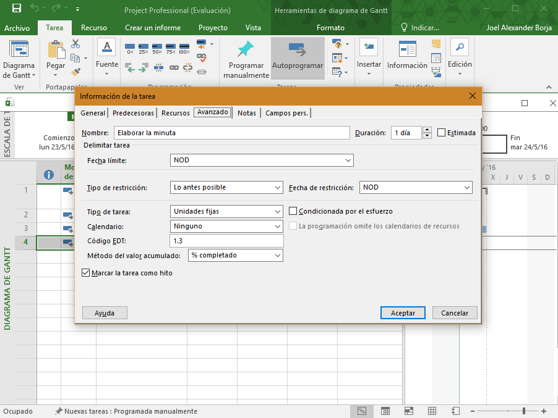
Task: Click the scissors Cut icon
Action: click(x=75, y=44)
